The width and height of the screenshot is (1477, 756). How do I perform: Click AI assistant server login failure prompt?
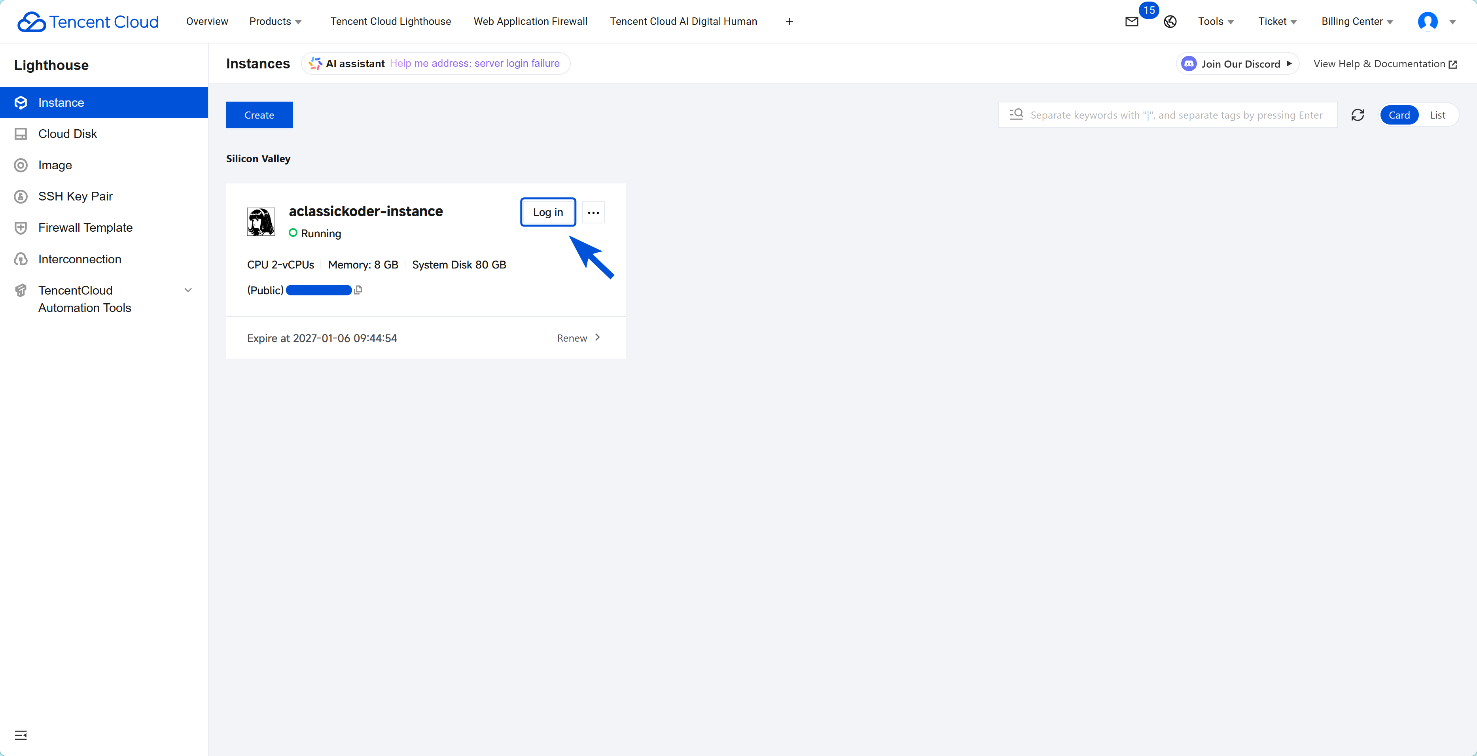point(475,64)
